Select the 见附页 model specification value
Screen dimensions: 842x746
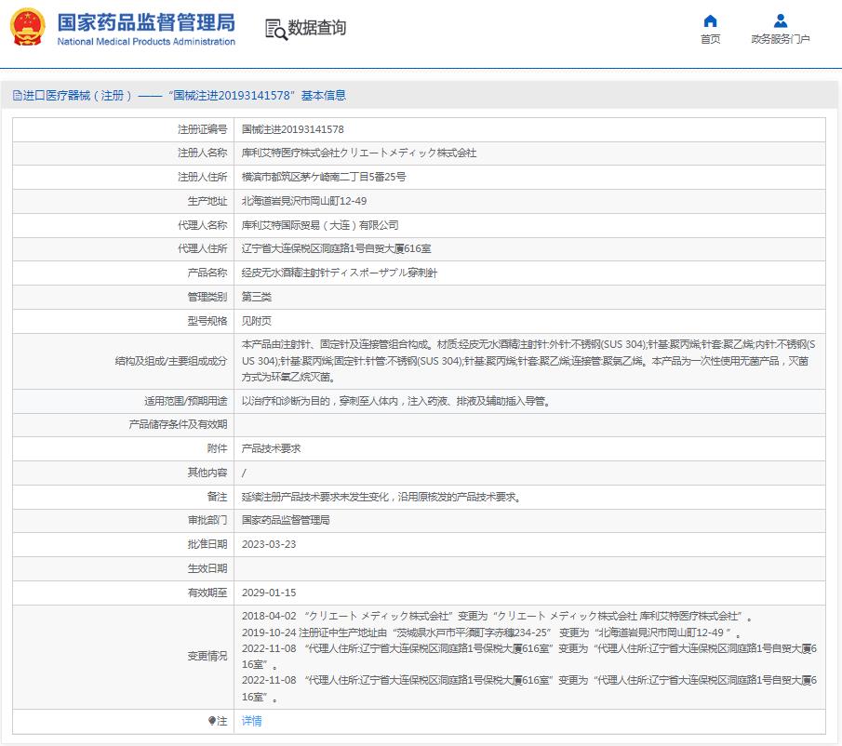pyautogui.click(x=257, y=321)
